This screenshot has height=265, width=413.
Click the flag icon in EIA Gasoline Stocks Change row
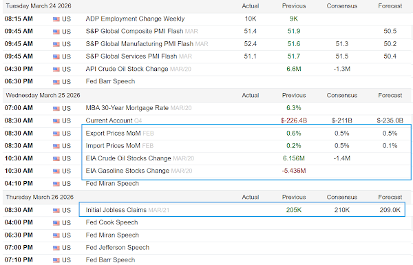(56, 171)
